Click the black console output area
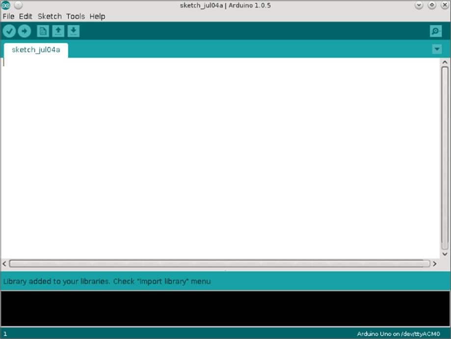The width and height of the screenshot is (451, 339). coord(225,308)
